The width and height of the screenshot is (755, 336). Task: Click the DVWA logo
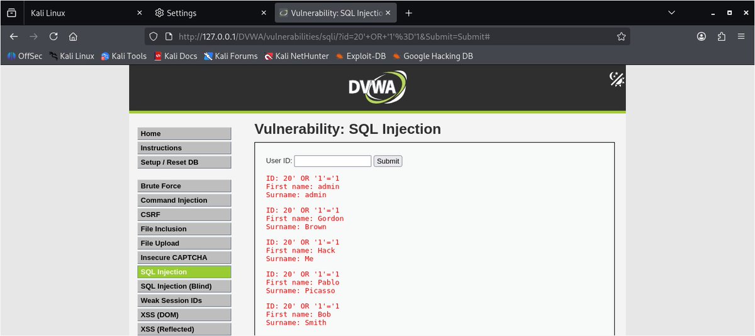(x=377, y=87)
